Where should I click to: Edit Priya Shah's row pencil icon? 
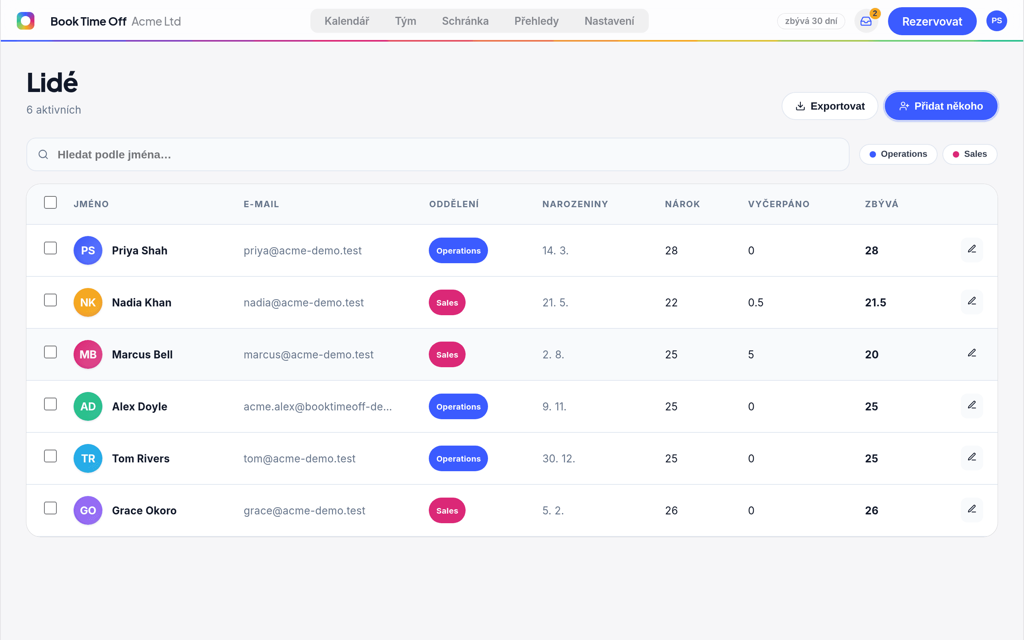[972, 250]
